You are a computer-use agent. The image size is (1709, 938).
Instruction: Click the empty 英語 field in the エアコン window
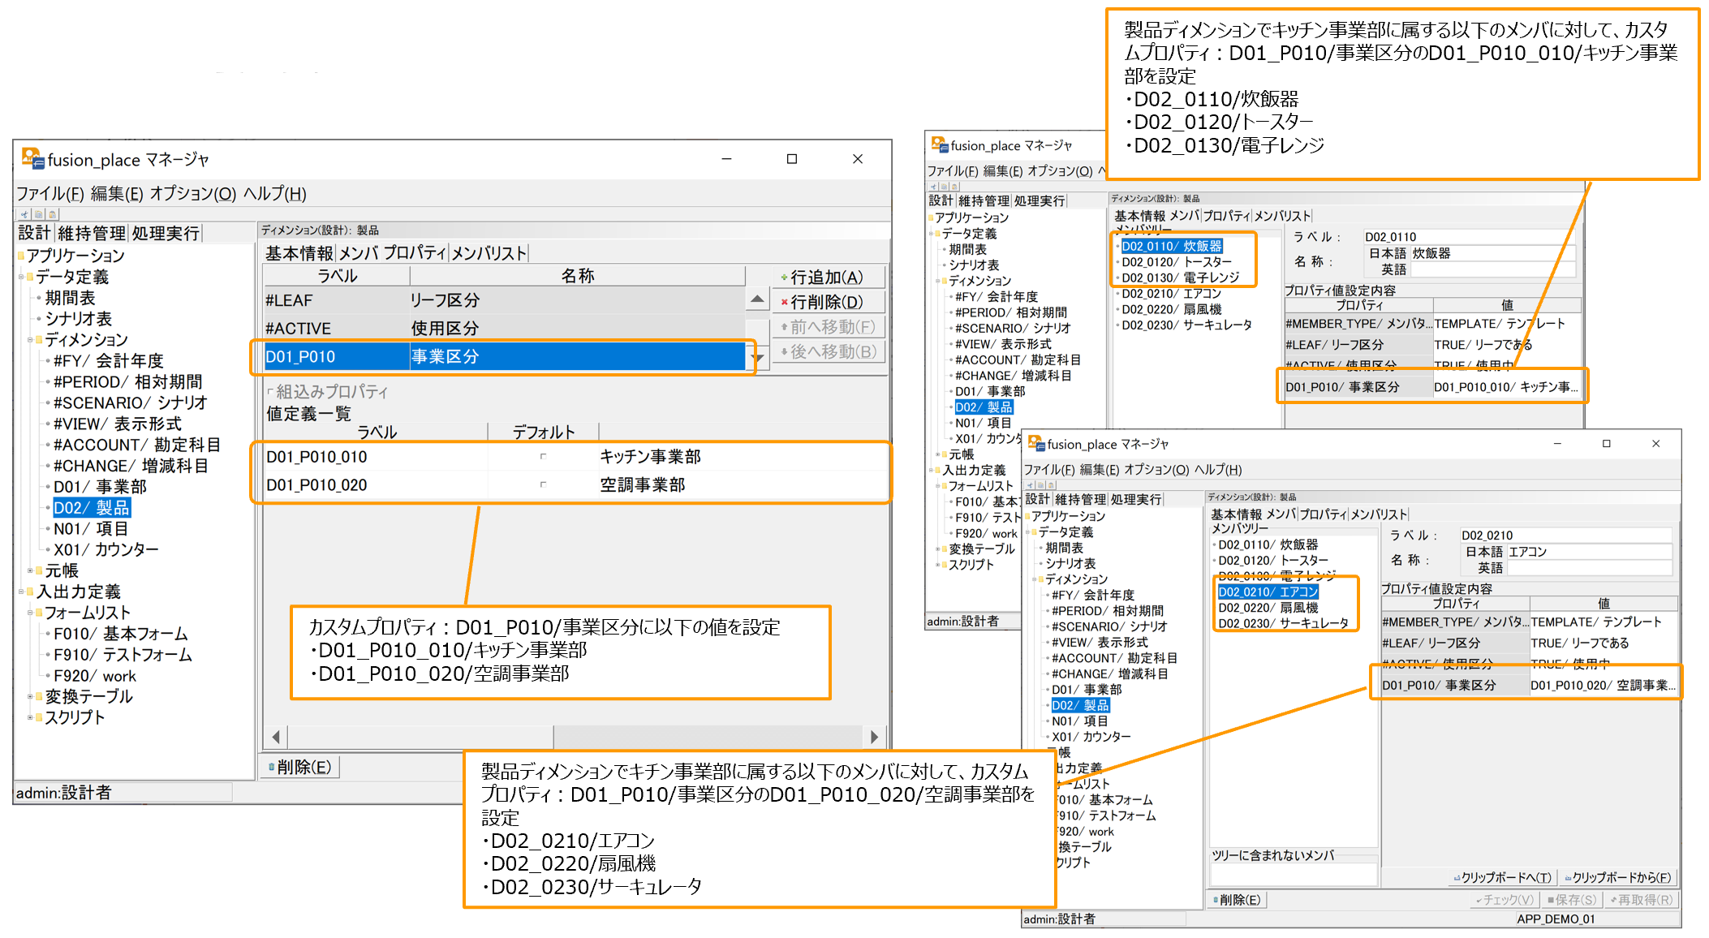pyautogui.click(x=1589, y=568)
